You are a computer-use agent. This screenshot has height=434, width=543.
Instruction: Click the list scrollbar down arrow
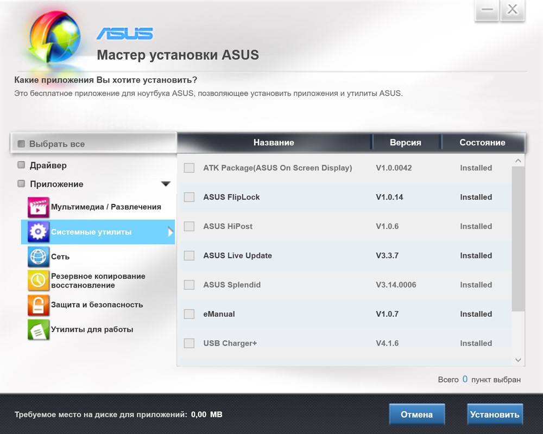[518, 360]
